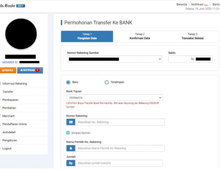
Task: Go to Pembayaran in the sidebar menu
Action: (x=10, y=100)
